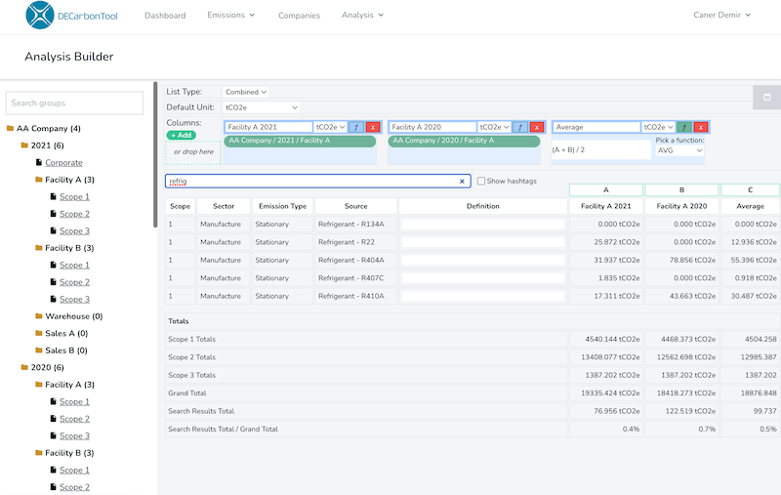Viewport: 781px width, 495px height.
Task: Remove the Facility A 2021 column
Action: click(373, 127)
